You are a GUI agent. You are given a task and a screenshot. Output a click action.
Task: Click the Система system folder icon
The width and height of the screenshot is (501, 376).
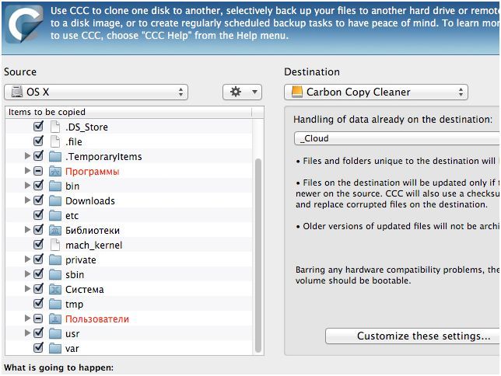(x=55, y=289)
